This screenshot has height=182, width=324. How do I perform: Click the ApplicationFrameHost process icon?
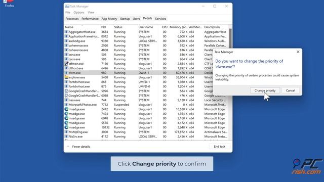click(x=66, y=36)
